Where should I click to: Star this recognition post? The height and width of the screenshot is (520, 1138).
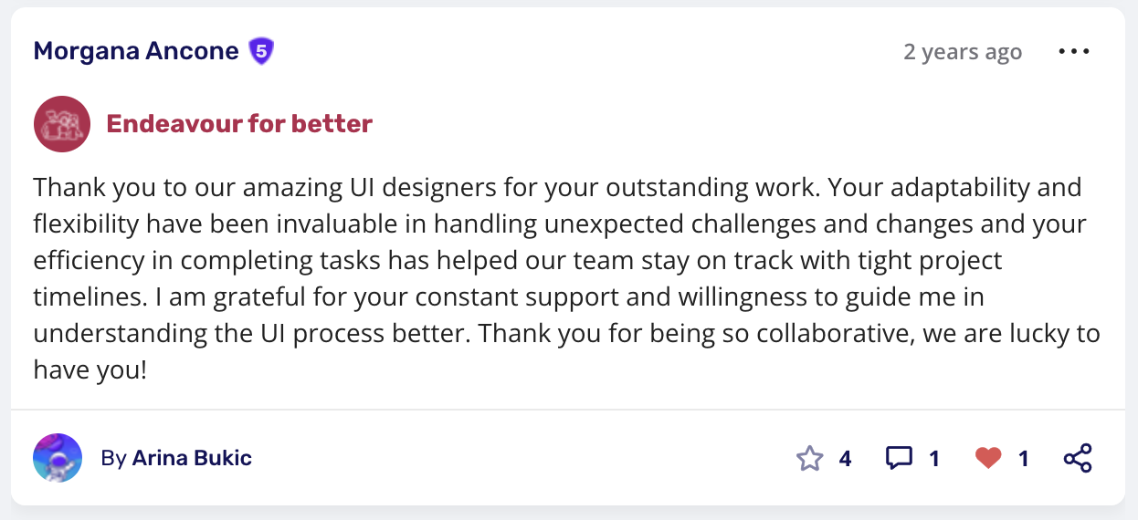click(x=810, y=458)
